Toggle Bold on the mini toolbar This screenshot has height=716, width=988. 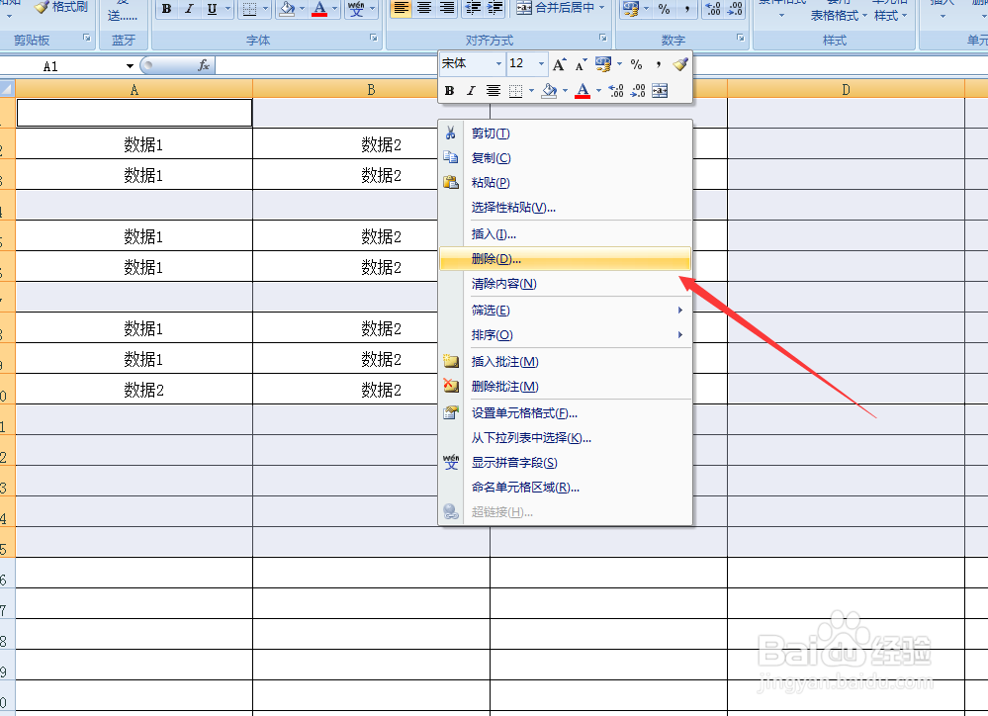(x=450, y=89)
